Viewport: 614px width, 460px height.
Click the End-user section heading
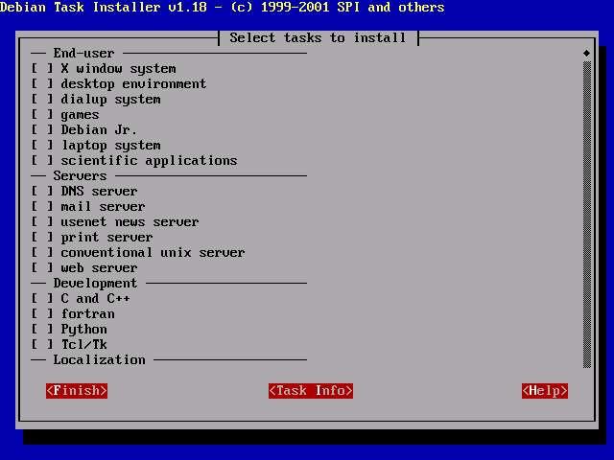pyautogui.click(x=83, y=54)
